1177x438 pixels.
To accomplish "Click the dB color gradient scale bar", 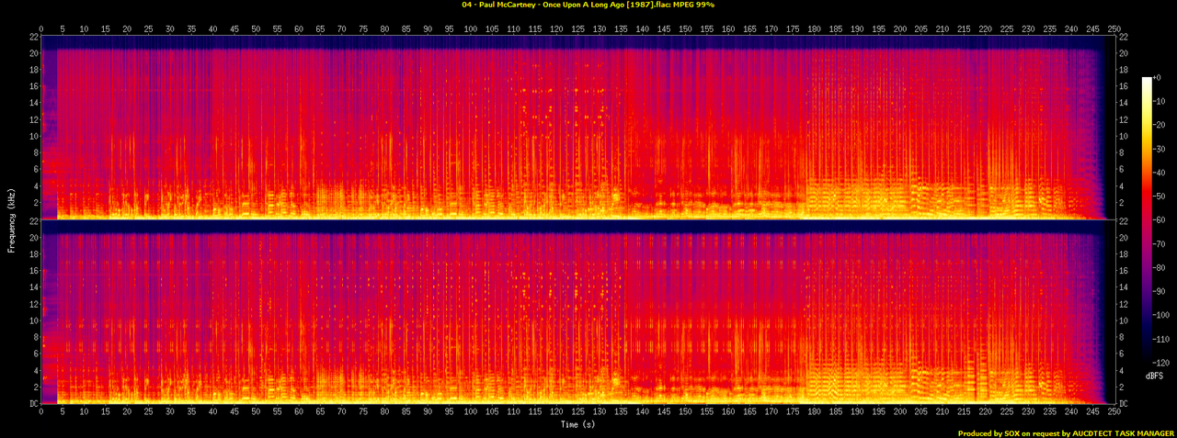I will [1147, 220].
